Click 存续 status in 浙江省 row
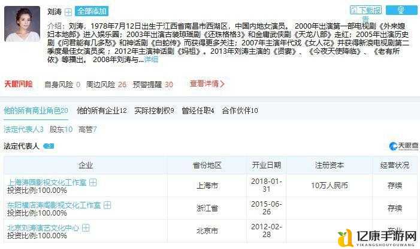The image size is (420, 249). tap(395, 208)
